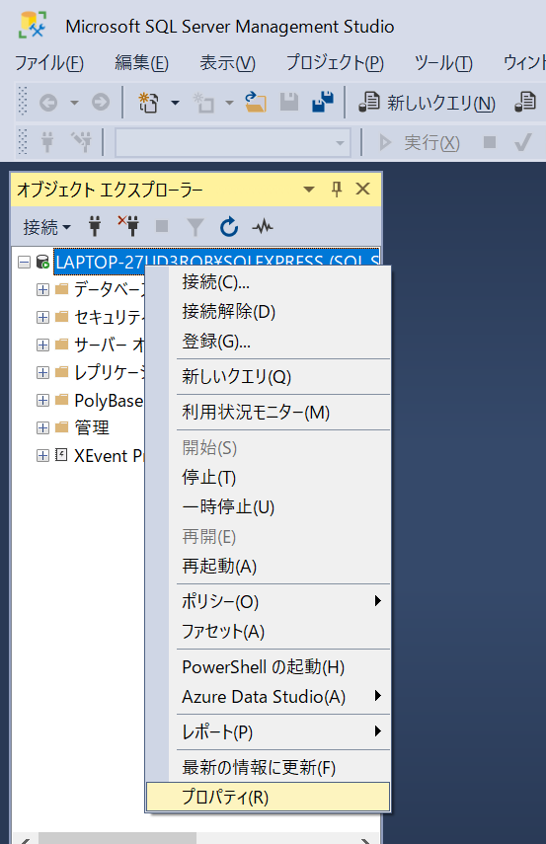
Task: Open the ポリシー(O) submenu
Action: coord(269,602)
